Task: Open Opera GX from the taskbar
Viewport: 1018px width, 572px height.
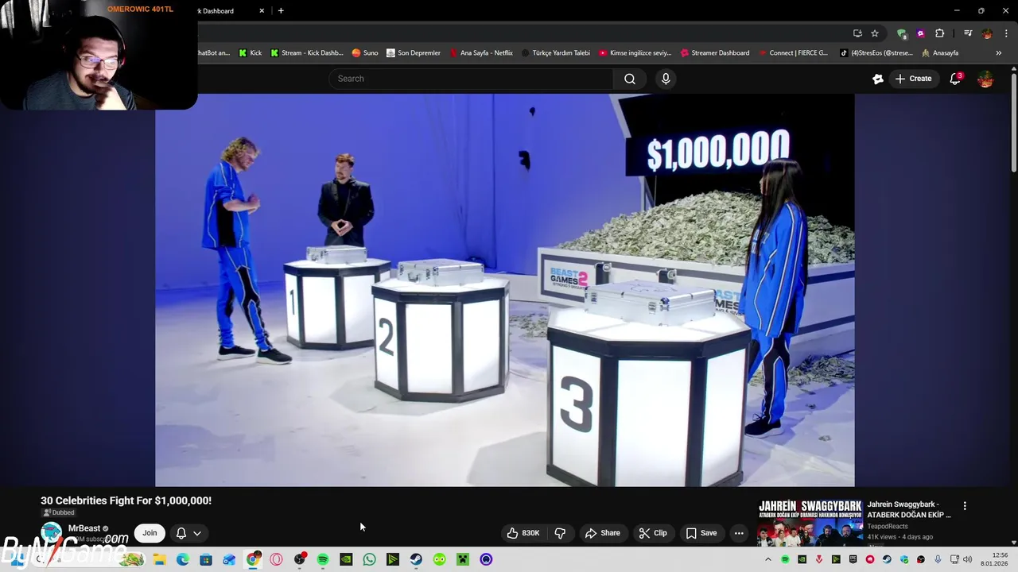Action: [x=276, y=559]
